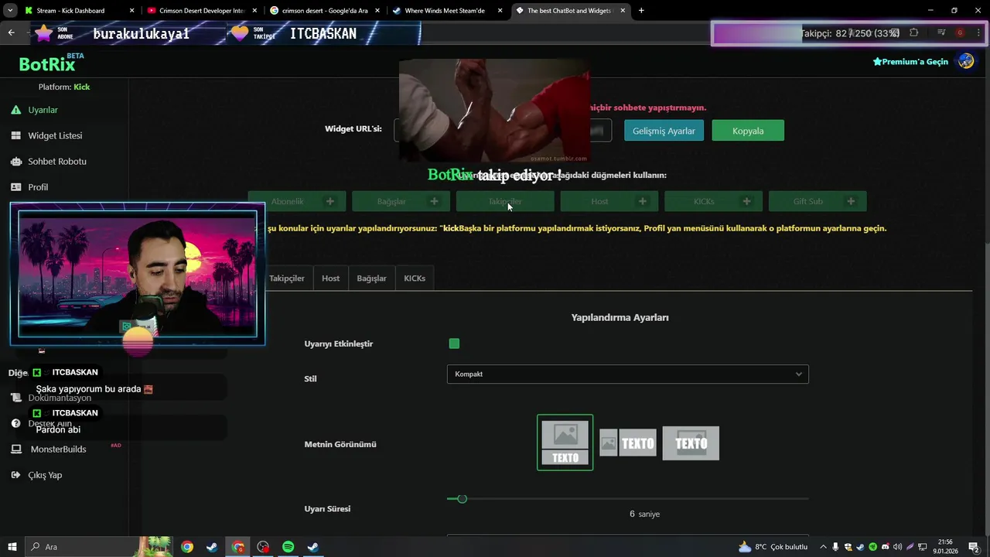The height and width of the screenshot is (557, 990).
Task: Open the browser extensions puzzle icon
Action: tap(914, 32)
